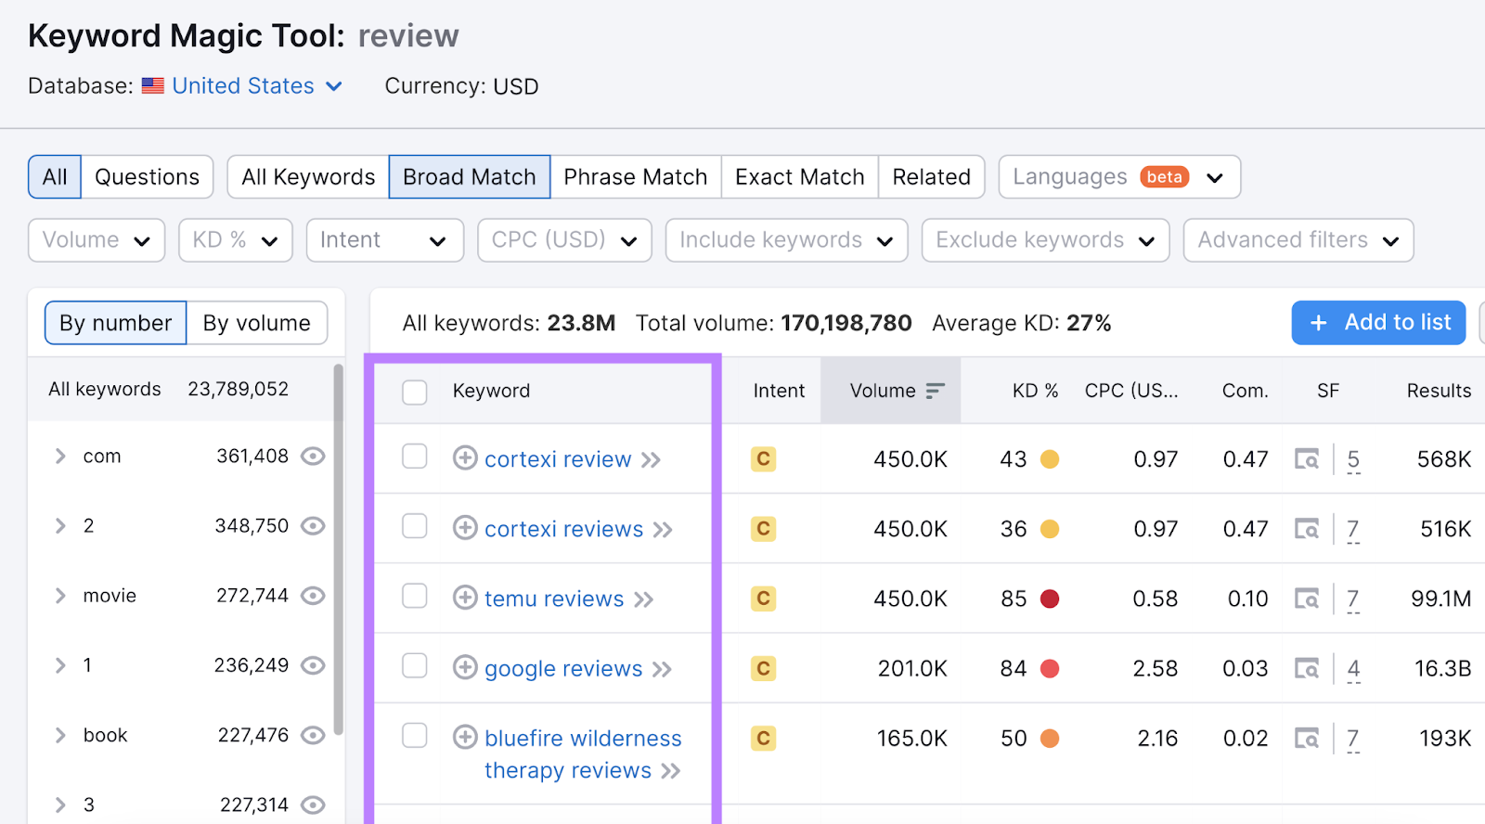Open the Advanced filters dropdown
The width and height of the screenshot is (1485, 824).
[x=1298, y=240]
